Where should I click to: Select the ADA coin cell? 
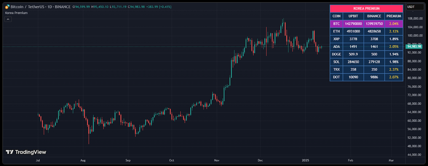click(337, 46)
